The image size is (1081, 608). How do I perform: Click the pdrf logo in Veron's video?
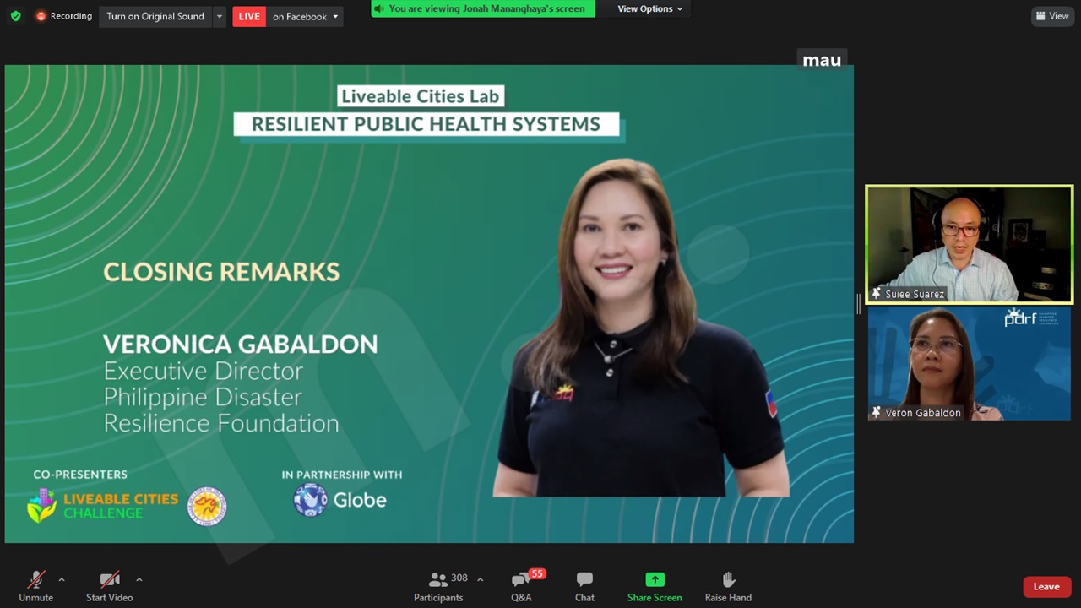coord(1033,318)
